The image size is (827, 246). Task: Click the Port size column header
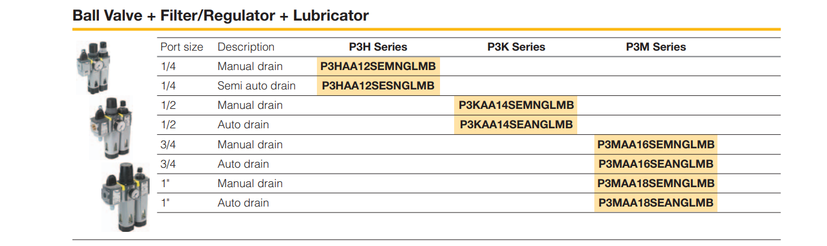182,47
